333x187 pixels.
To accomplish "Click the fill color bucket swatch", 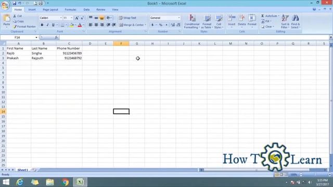I will click(x=72, y=25).
